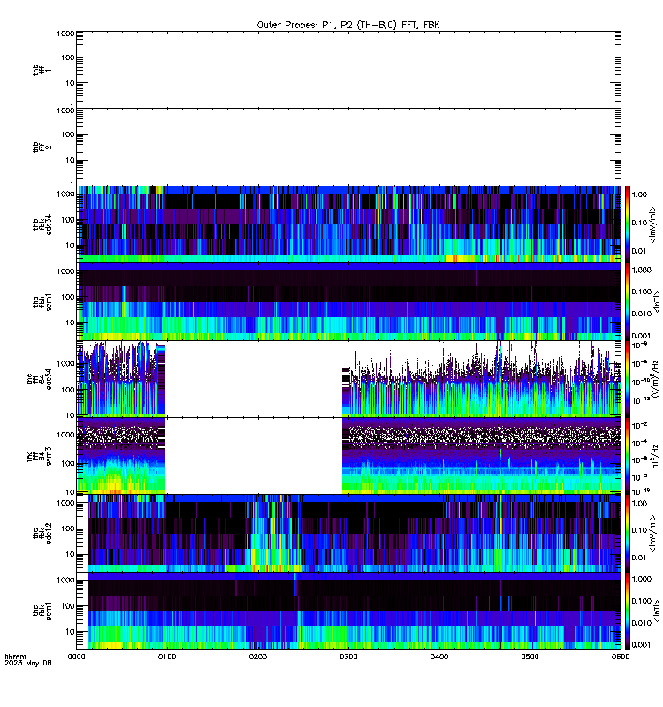Pick the color bar beside thc fbk edc12
663x707 pixels.
click(628, 534)
